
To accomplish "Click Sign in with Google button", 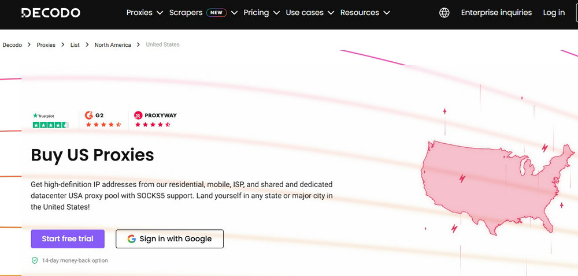I will point(169,239).
